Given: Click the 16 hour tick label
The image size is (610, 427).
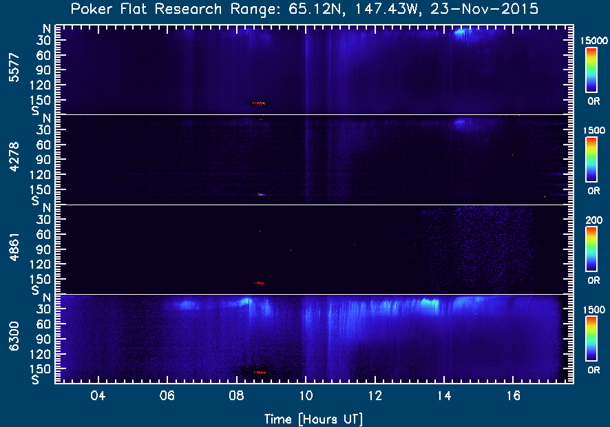Looking at the screenshot, I should (x=513, y=396).
